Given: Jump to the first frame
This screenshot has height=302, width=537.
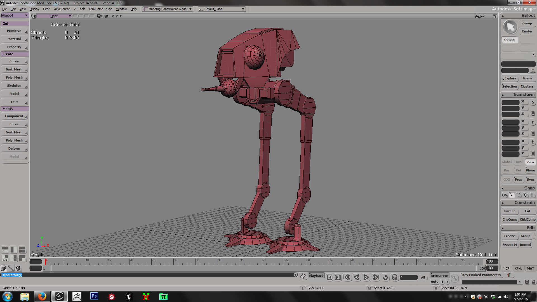Looking at the screenshot, I should pos(347,277).
